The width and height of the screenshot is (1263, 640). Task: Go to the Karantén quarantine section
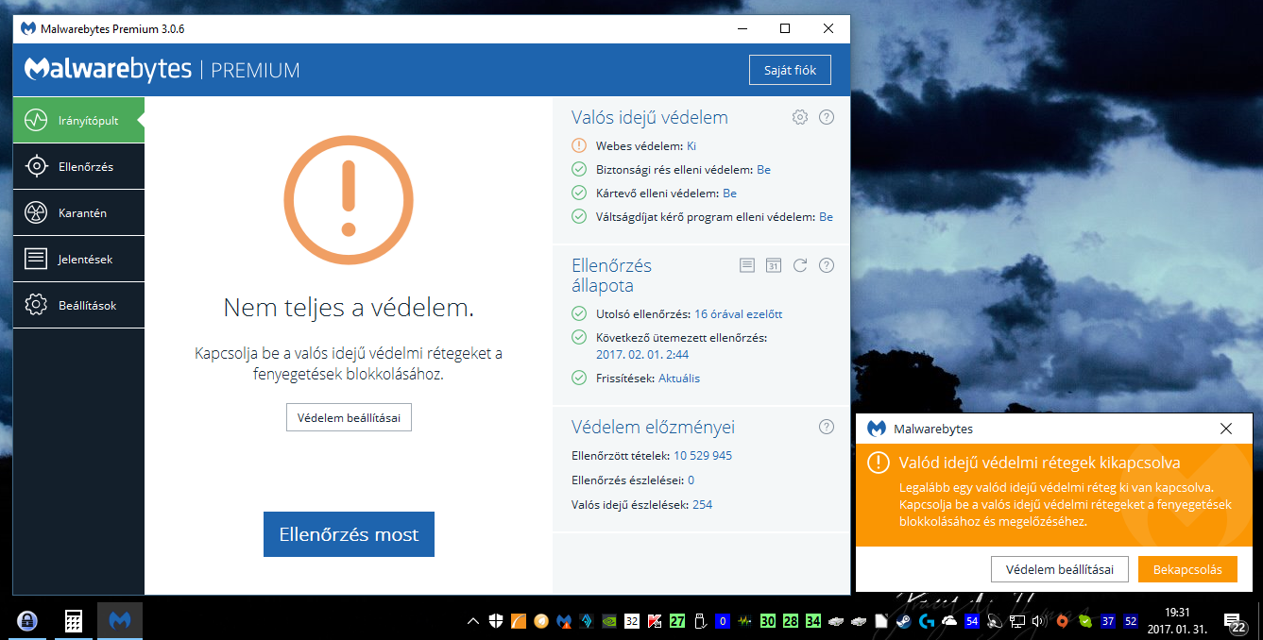tap(78, 212)
